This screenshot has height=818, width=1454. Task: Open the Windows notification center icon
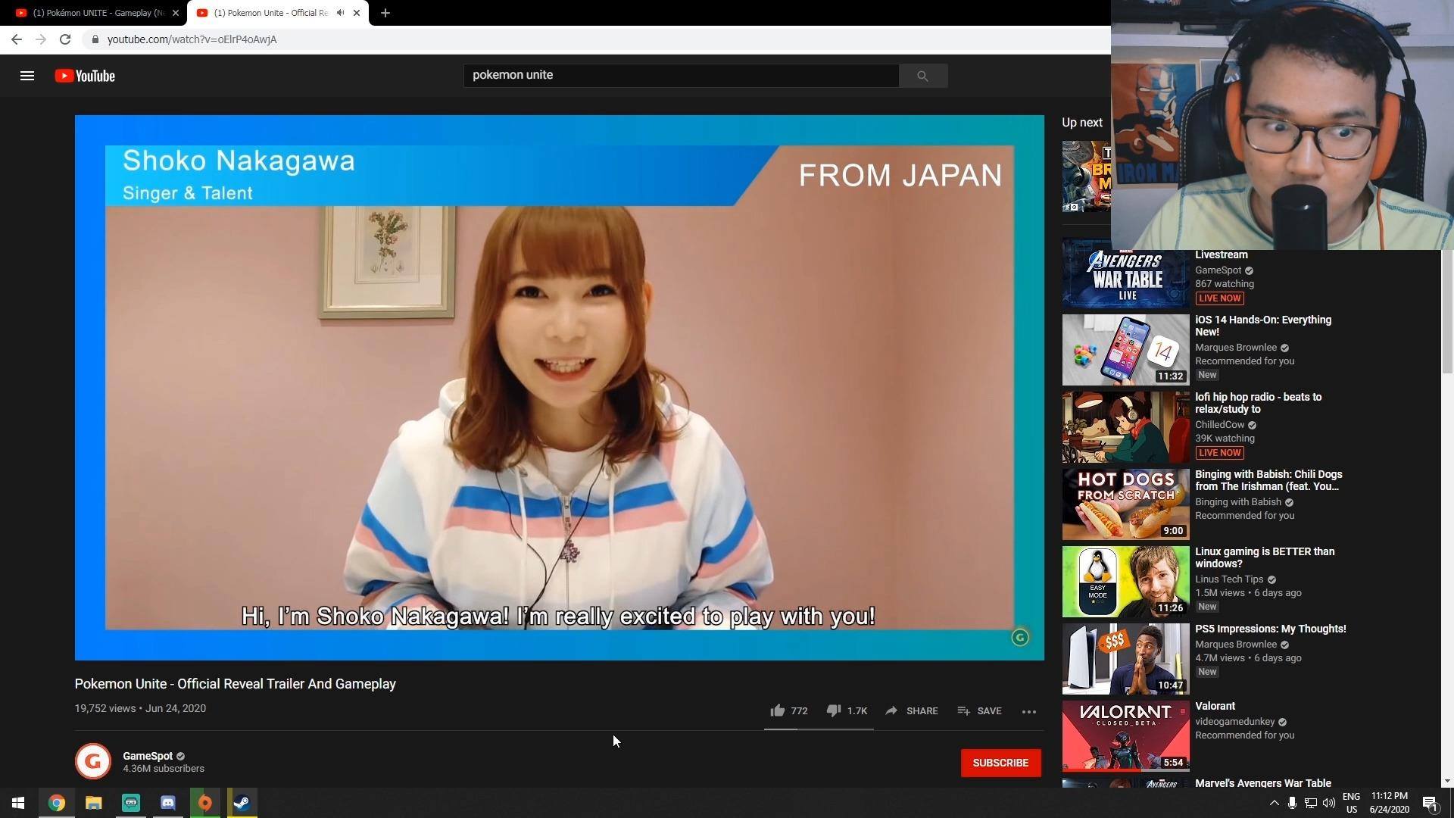click(x=1431, y=803)
